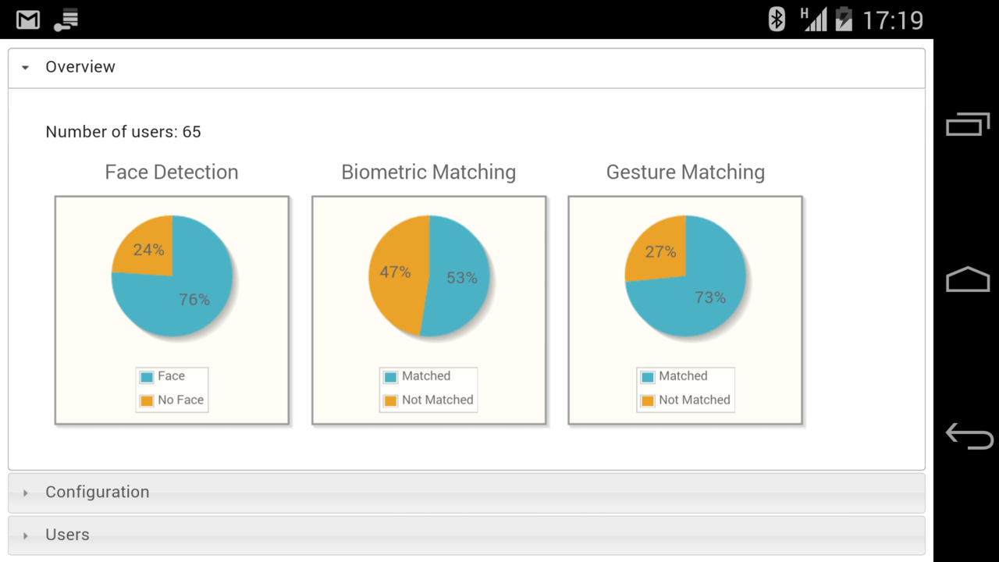Click the Biometric Matching chart title
The height and width of the screenshot is (562, 999).
click(428, 173)
